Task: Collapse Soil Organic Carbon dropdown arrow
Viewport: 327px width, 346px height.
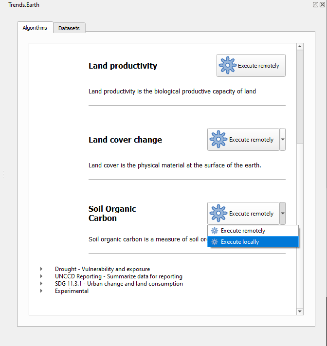Action: click(283, 214)
